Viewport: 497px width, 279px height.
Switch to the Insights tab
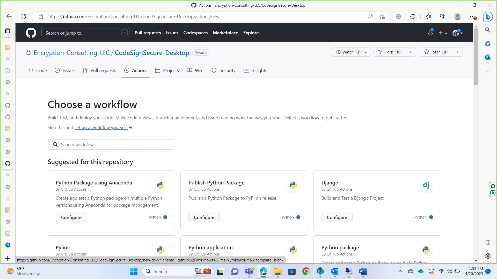255,71
